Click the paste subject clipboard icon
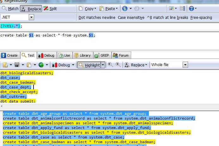 tap(29, 65)
